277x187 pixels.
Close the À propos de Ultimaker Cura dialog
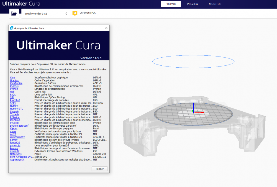click(x=106, y=28)
